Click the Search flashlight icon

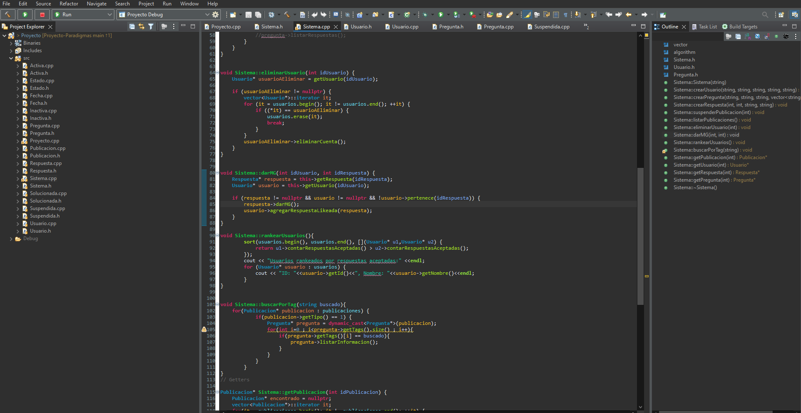pyautogui.click(x=510, y=15)
